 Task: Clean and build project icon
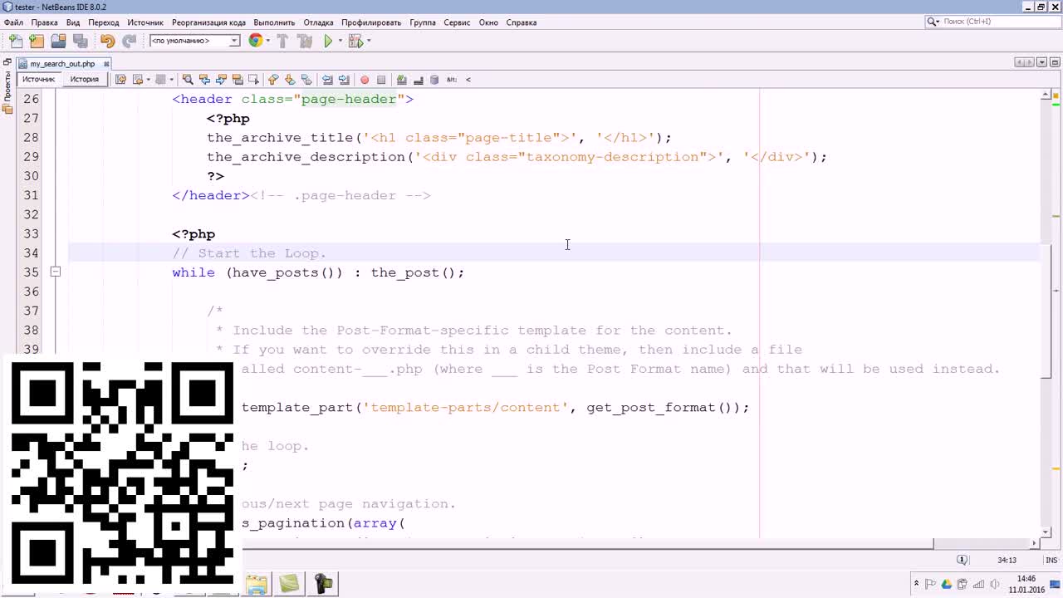coord(305,41)
